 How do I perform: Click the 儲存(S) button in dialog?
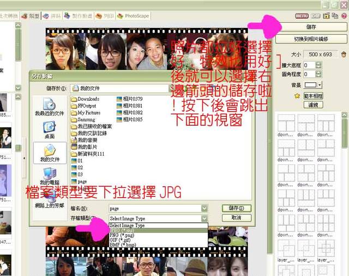tap(237, 208)
